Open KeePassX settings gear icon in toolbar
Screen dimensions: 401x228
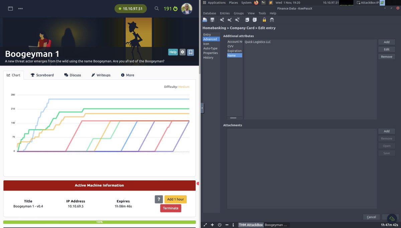click(x=272, y=20)
